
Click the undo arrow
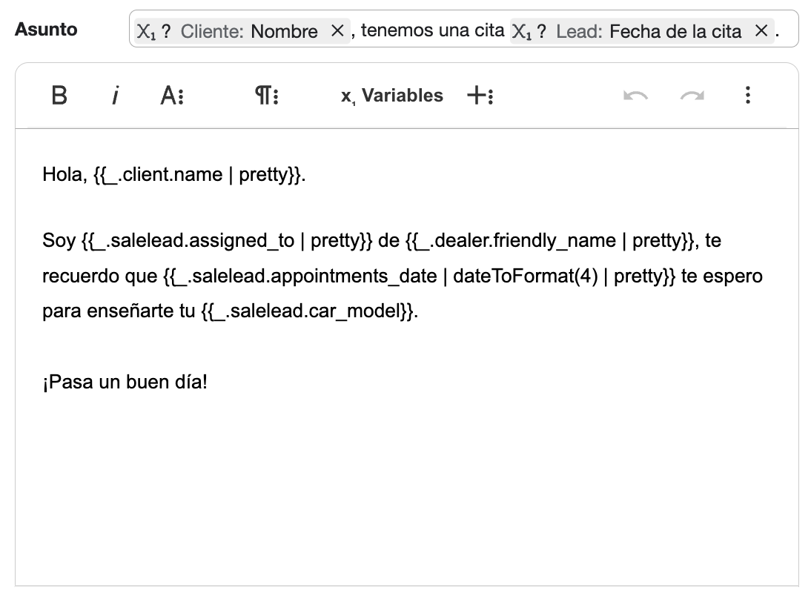635,96
